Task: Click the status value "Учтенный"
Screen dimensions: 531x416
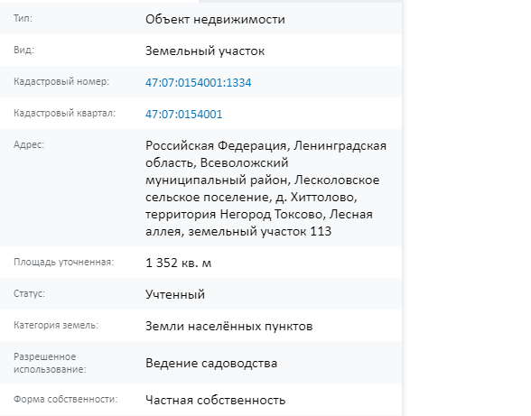Action: click(175, 294)
